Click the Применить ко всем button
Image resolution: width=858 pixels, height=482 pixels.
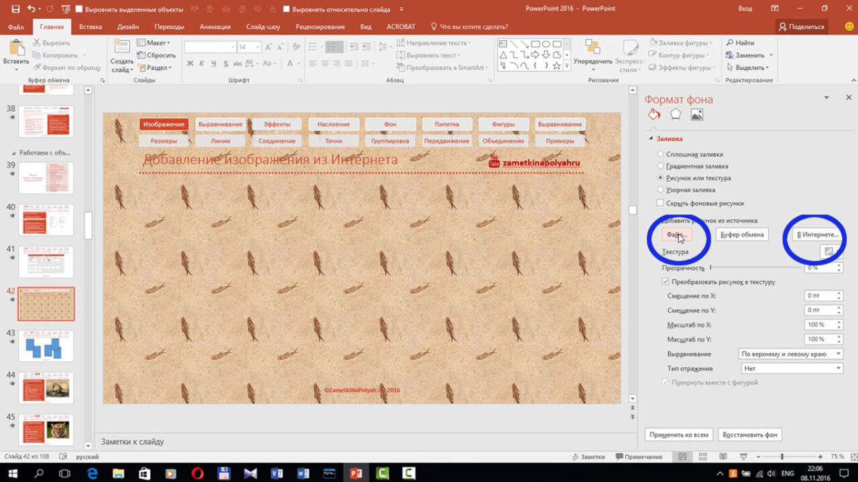(678, 434)
